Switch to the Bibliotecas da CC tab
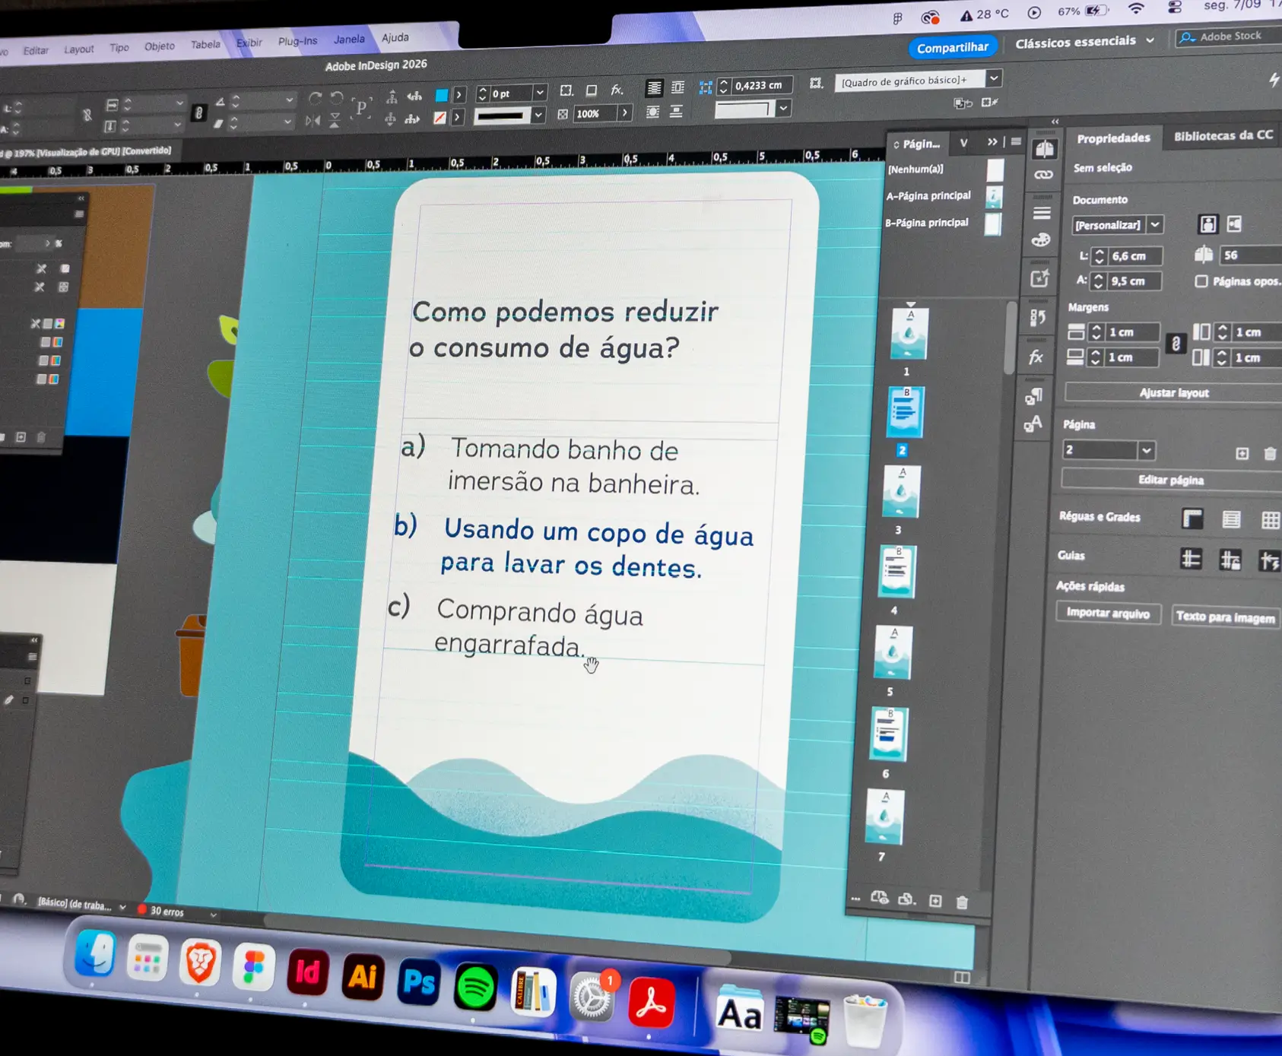Viewport: 1282px width, 1056px height. click(1223, 135)
